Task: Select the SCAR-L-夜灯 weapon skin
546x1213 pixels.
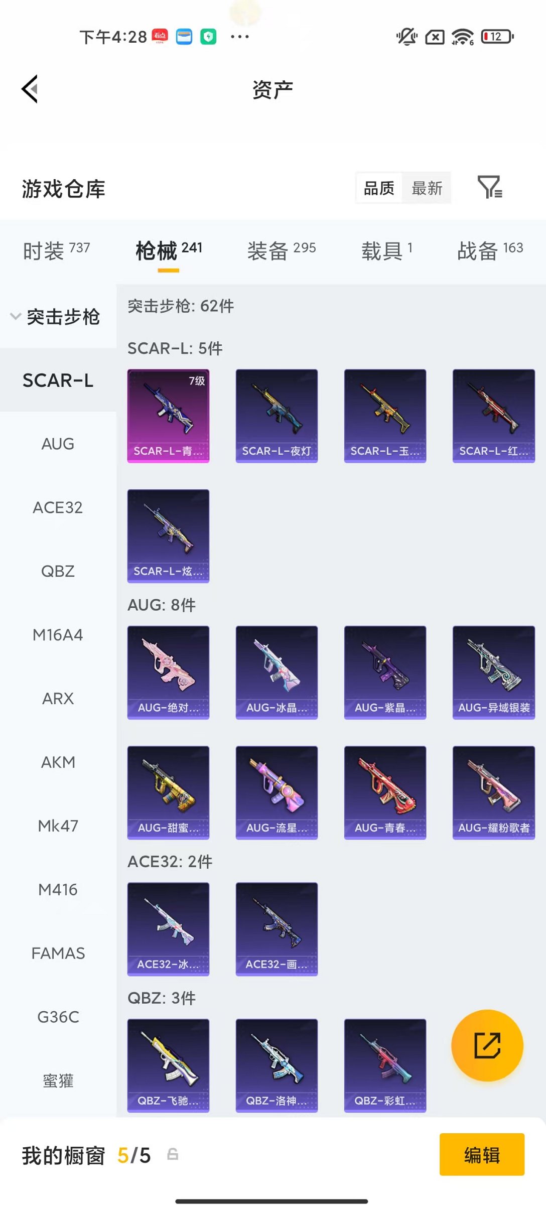Action: point(277,416)
